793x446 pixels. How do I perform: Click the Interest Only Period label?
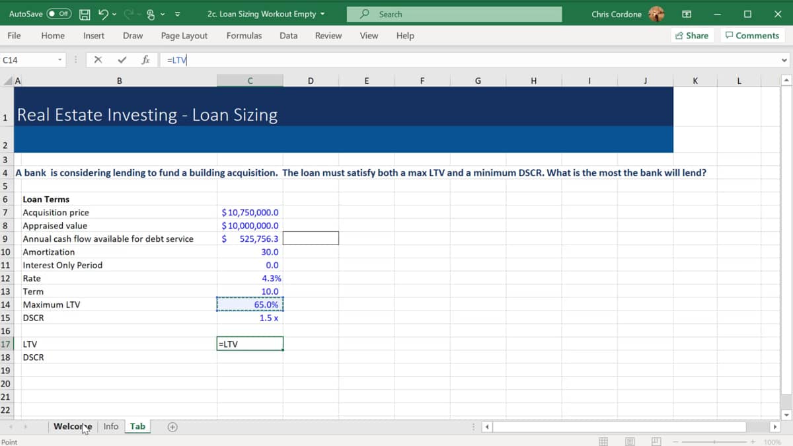click(x=63, y=265)
